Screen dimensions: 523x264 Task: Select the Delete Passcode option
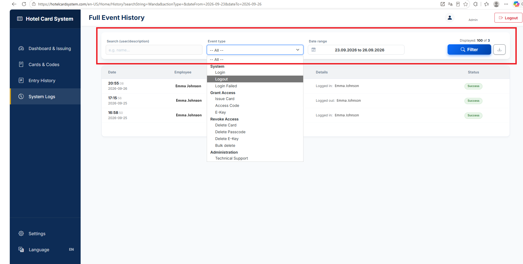[255, 132]
